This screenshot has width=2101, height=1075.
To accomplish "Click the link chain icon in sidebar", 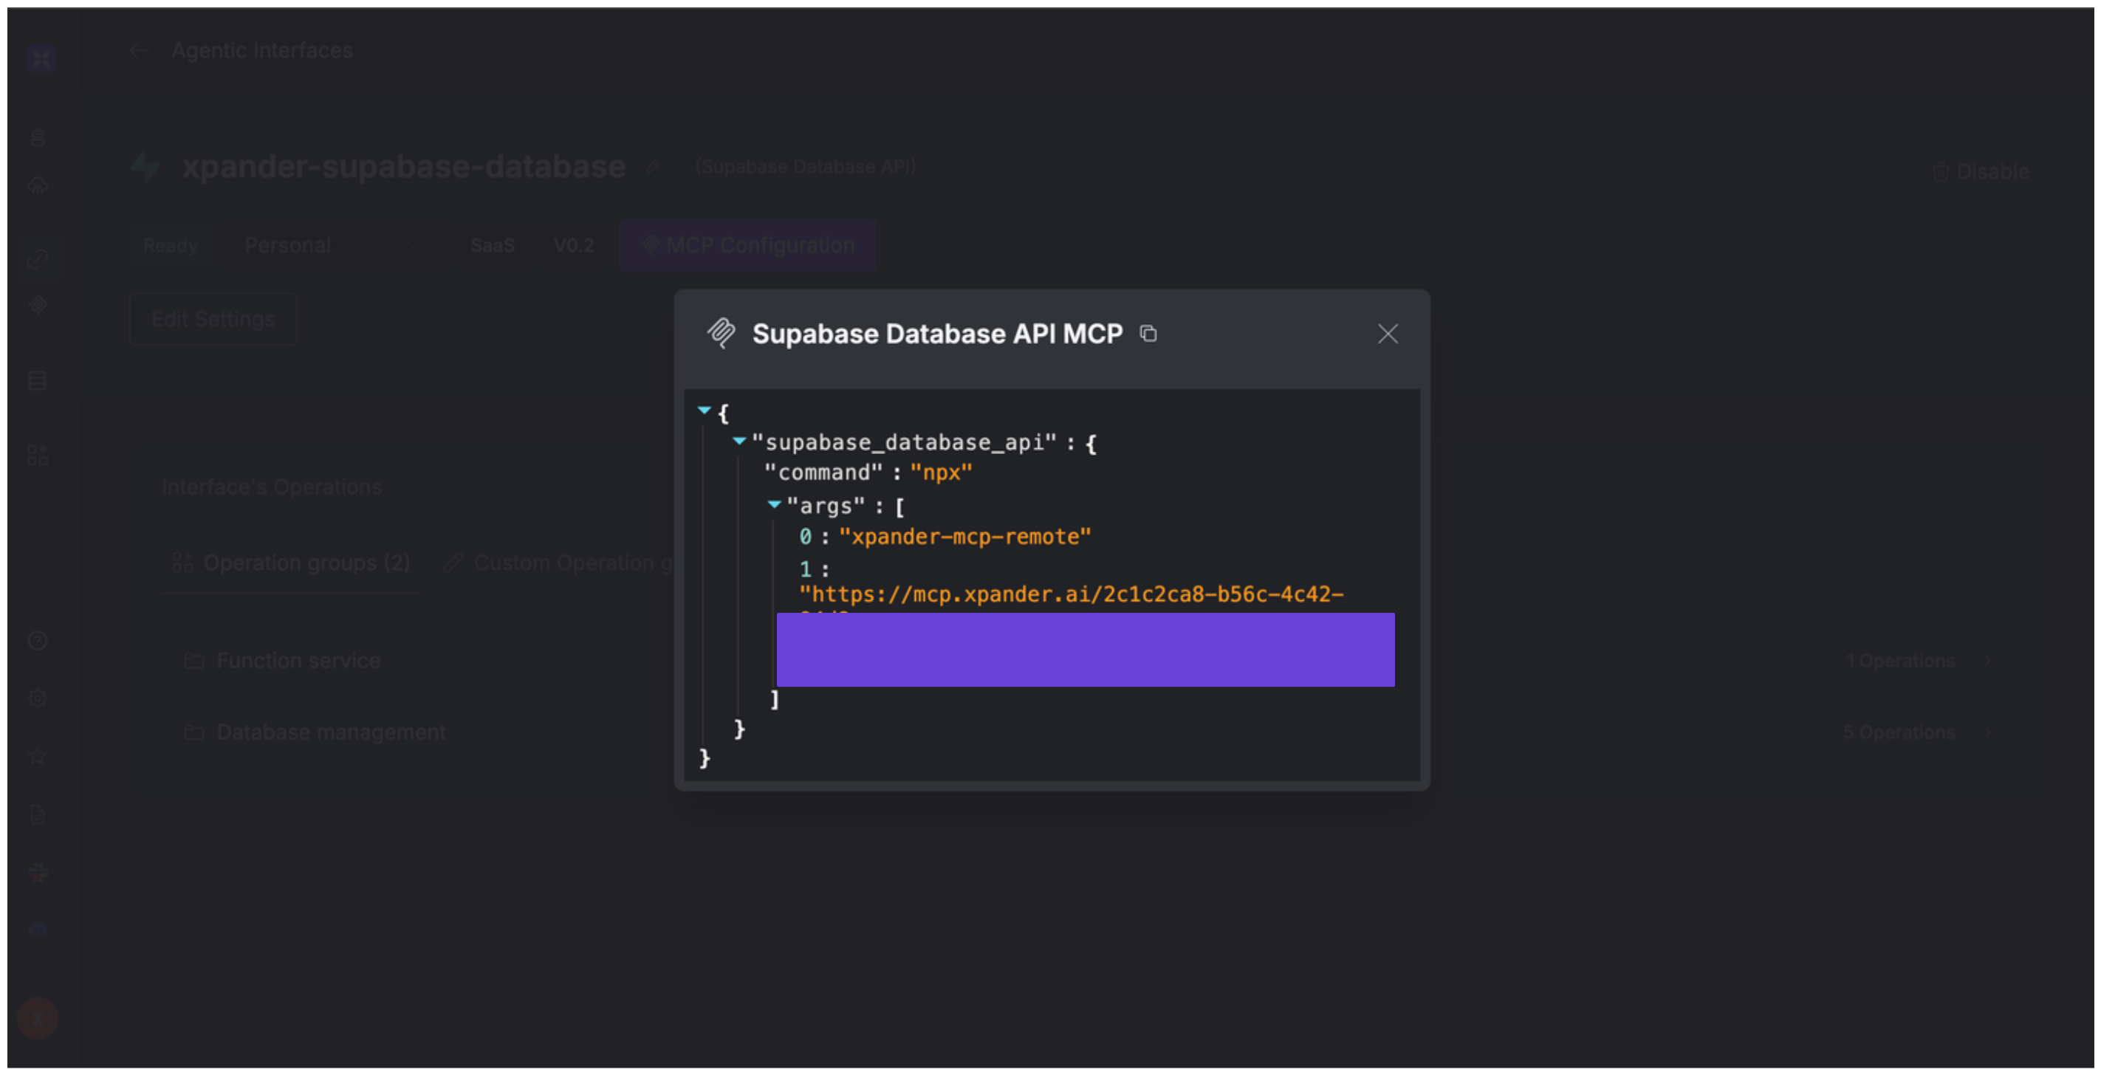I will [x=38, y=259].
